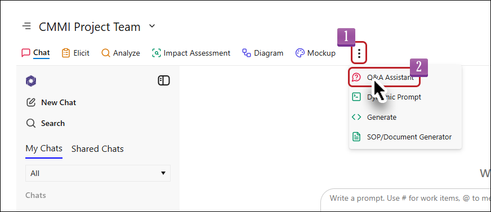
Task: Open the hamburger navigation menu icon
Action: [26, 26]
